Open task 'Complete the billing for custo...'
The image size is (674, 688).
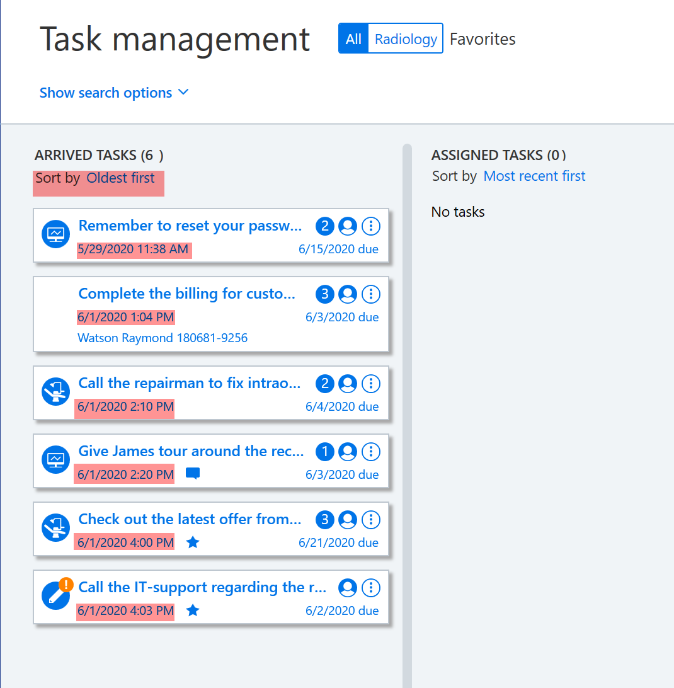(x=187, y=294)
